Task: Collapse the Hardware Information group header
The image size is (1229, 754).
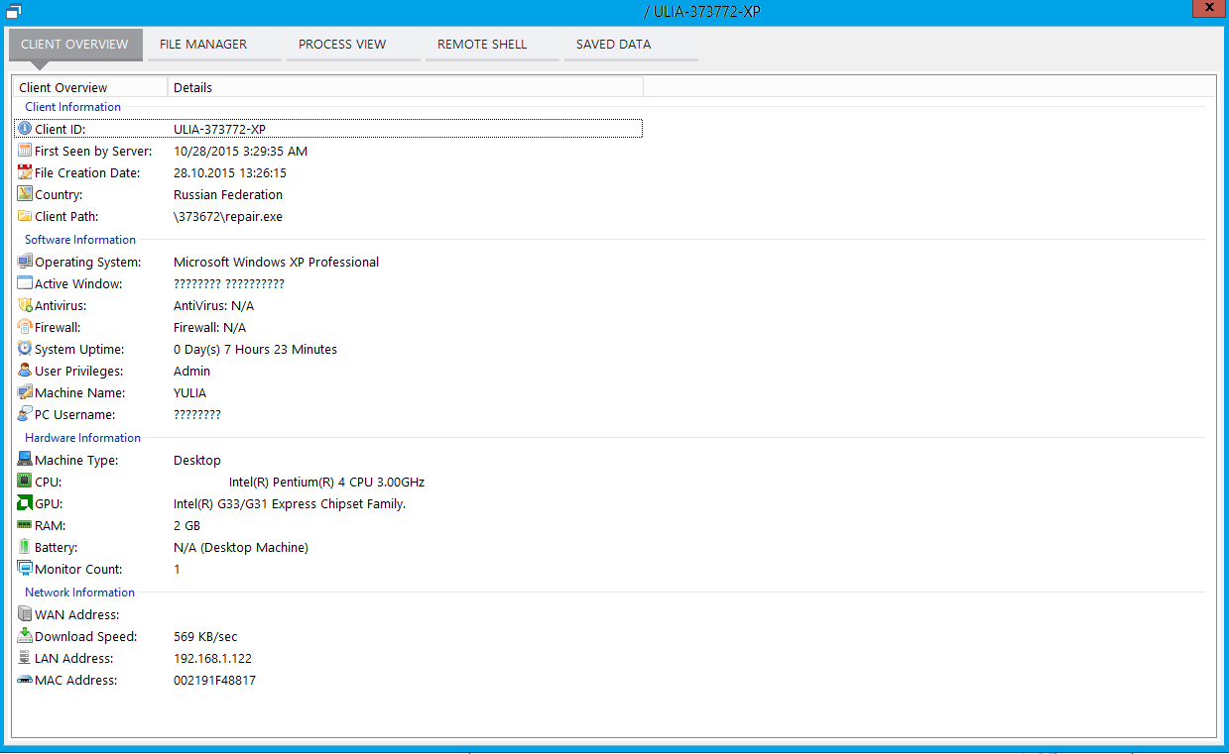Action: click(x=83, y=438)
